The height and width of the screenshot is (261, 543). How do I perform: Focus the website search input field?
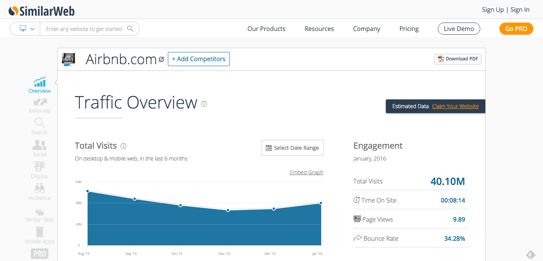pyautogui.click(x=84, y=29)
